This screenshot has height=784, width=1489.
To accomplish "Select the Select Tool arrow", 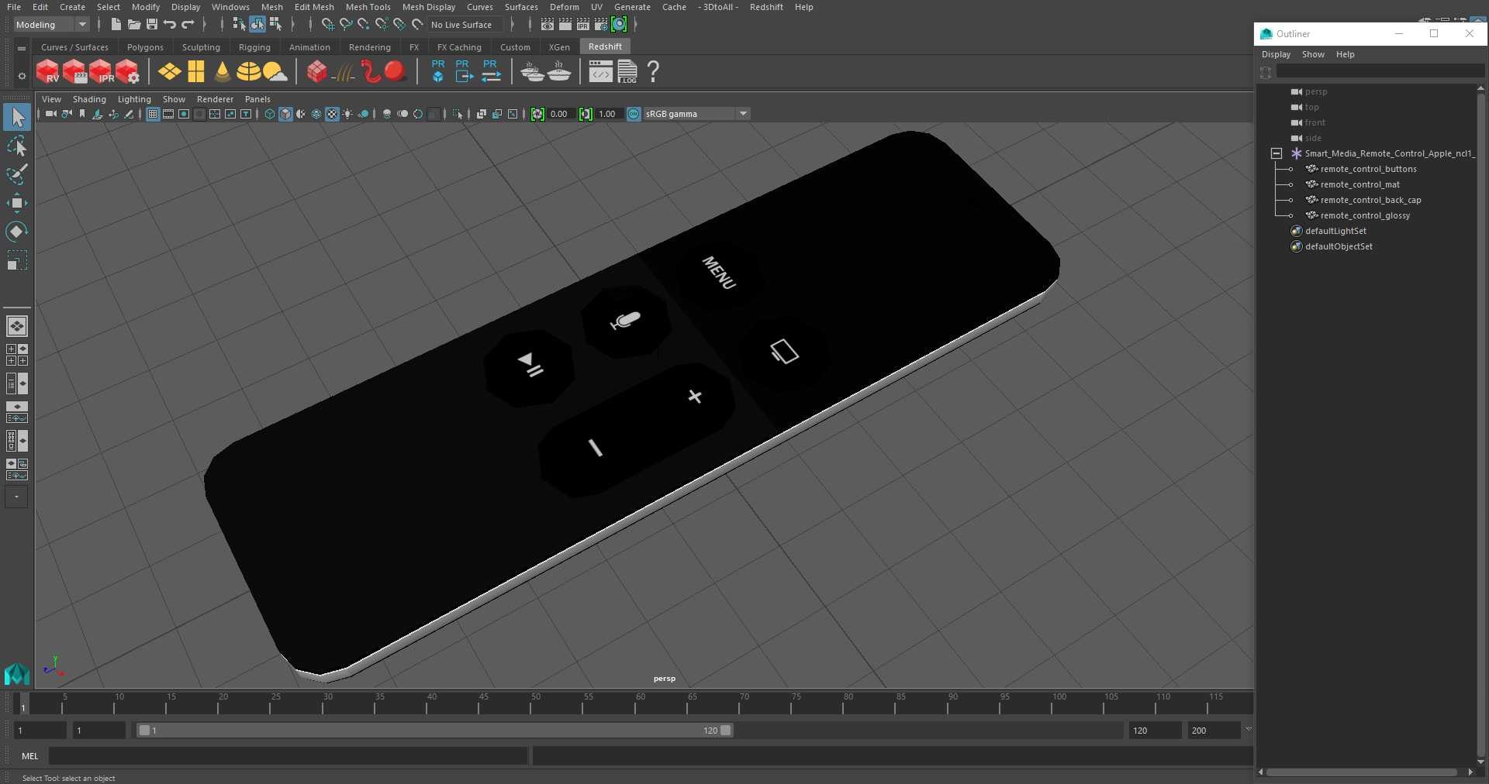I will [x=17, y=117].
